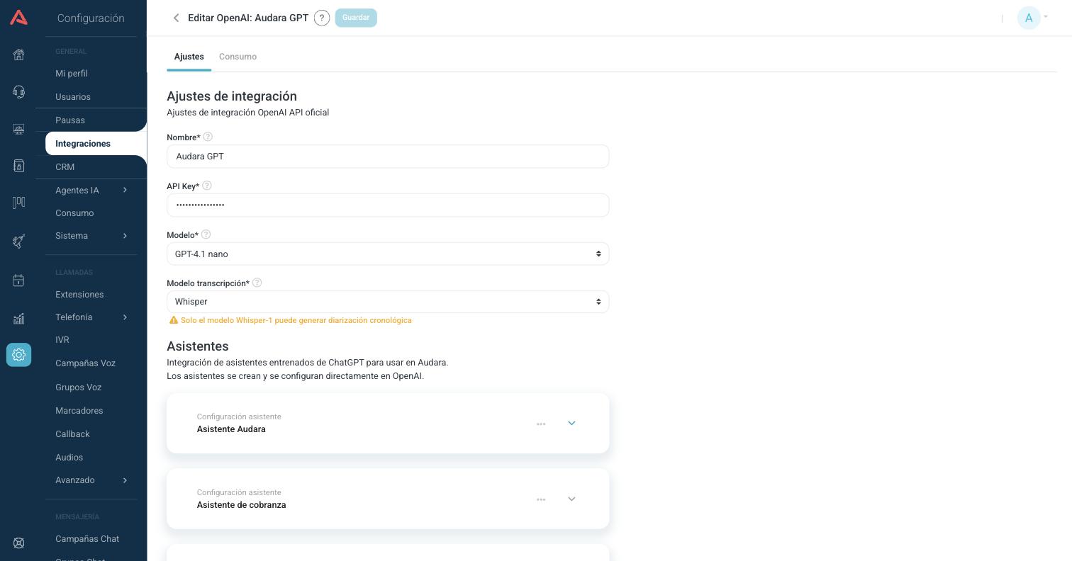Viewport: 1072px width, 561px height.
Task: Open IVR in the sidebar
Action: coord(62,340)
